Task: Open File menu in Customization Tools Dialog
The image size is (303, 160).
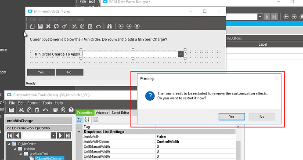Action: [12, 103]
